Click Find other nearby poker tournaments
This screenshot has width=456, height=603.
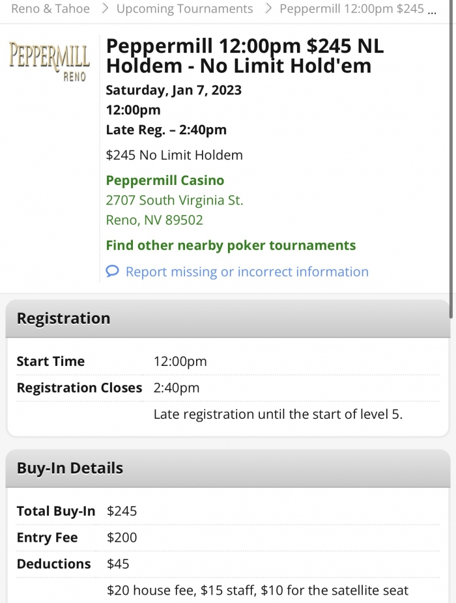[x=231, y=245]
